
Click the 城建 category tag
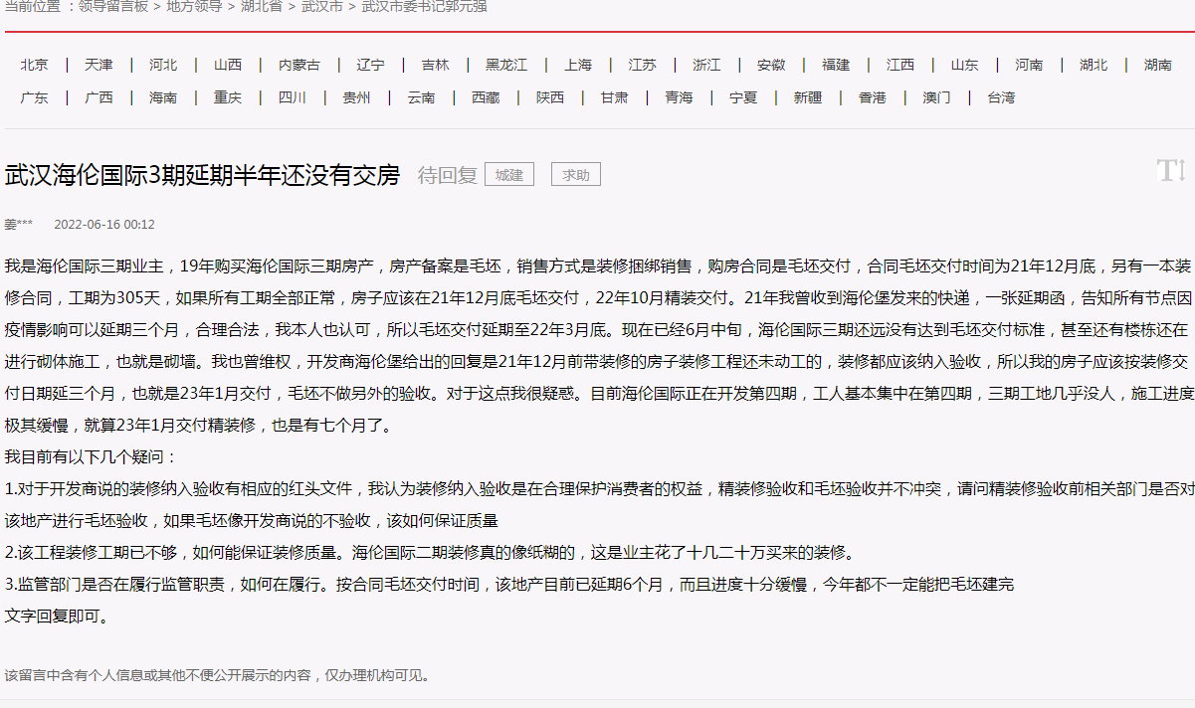pyautogui.click(x=509, y=175)
